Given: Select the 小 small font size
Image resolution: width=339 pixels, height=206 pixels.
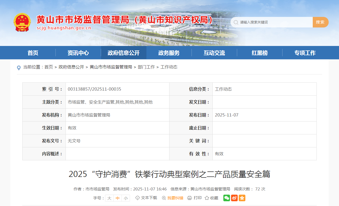Looking at the screenshot, I should tap(125, 198).
